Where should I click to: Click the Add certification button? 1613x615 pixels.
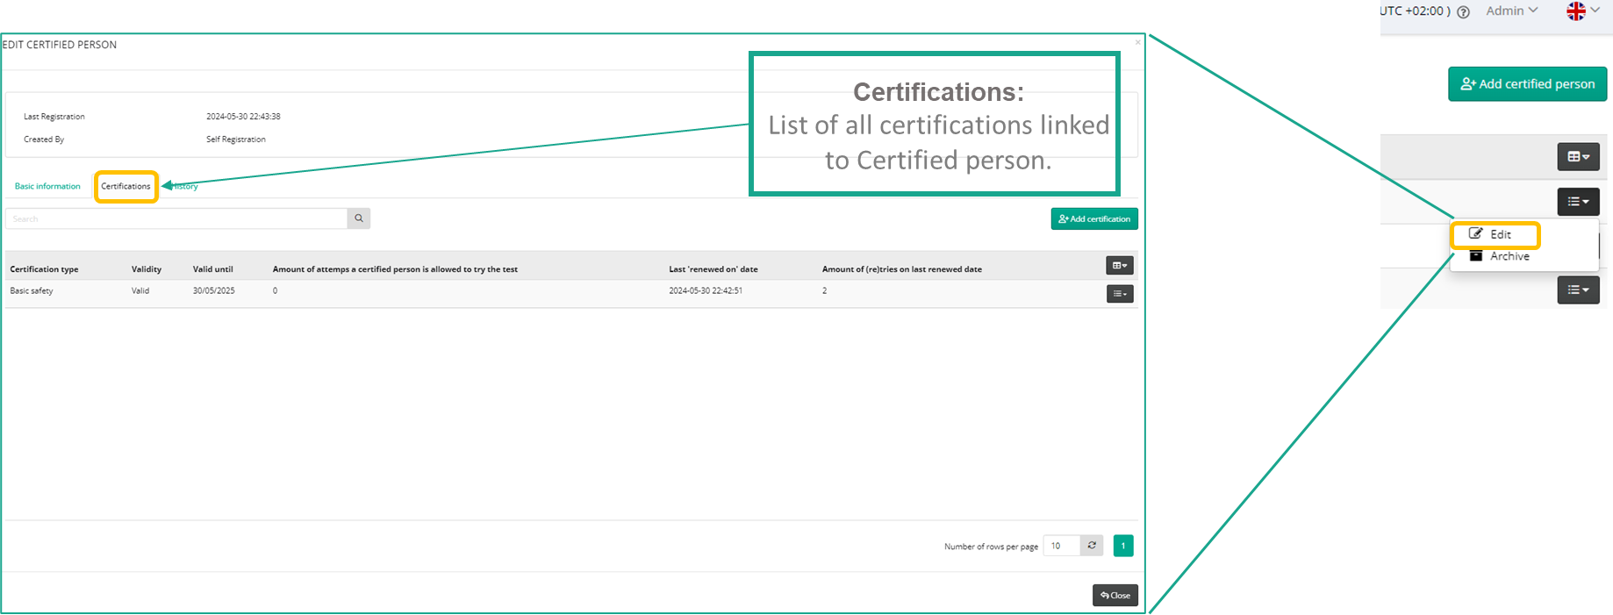[x=1094, y=219]
